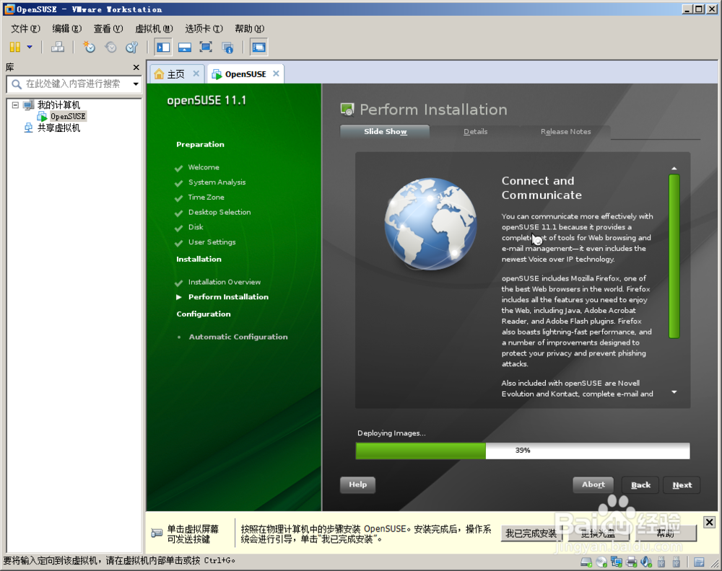
Task: Click the second USB device status icon
Action: pyautogui.click(x=677, y=562)
